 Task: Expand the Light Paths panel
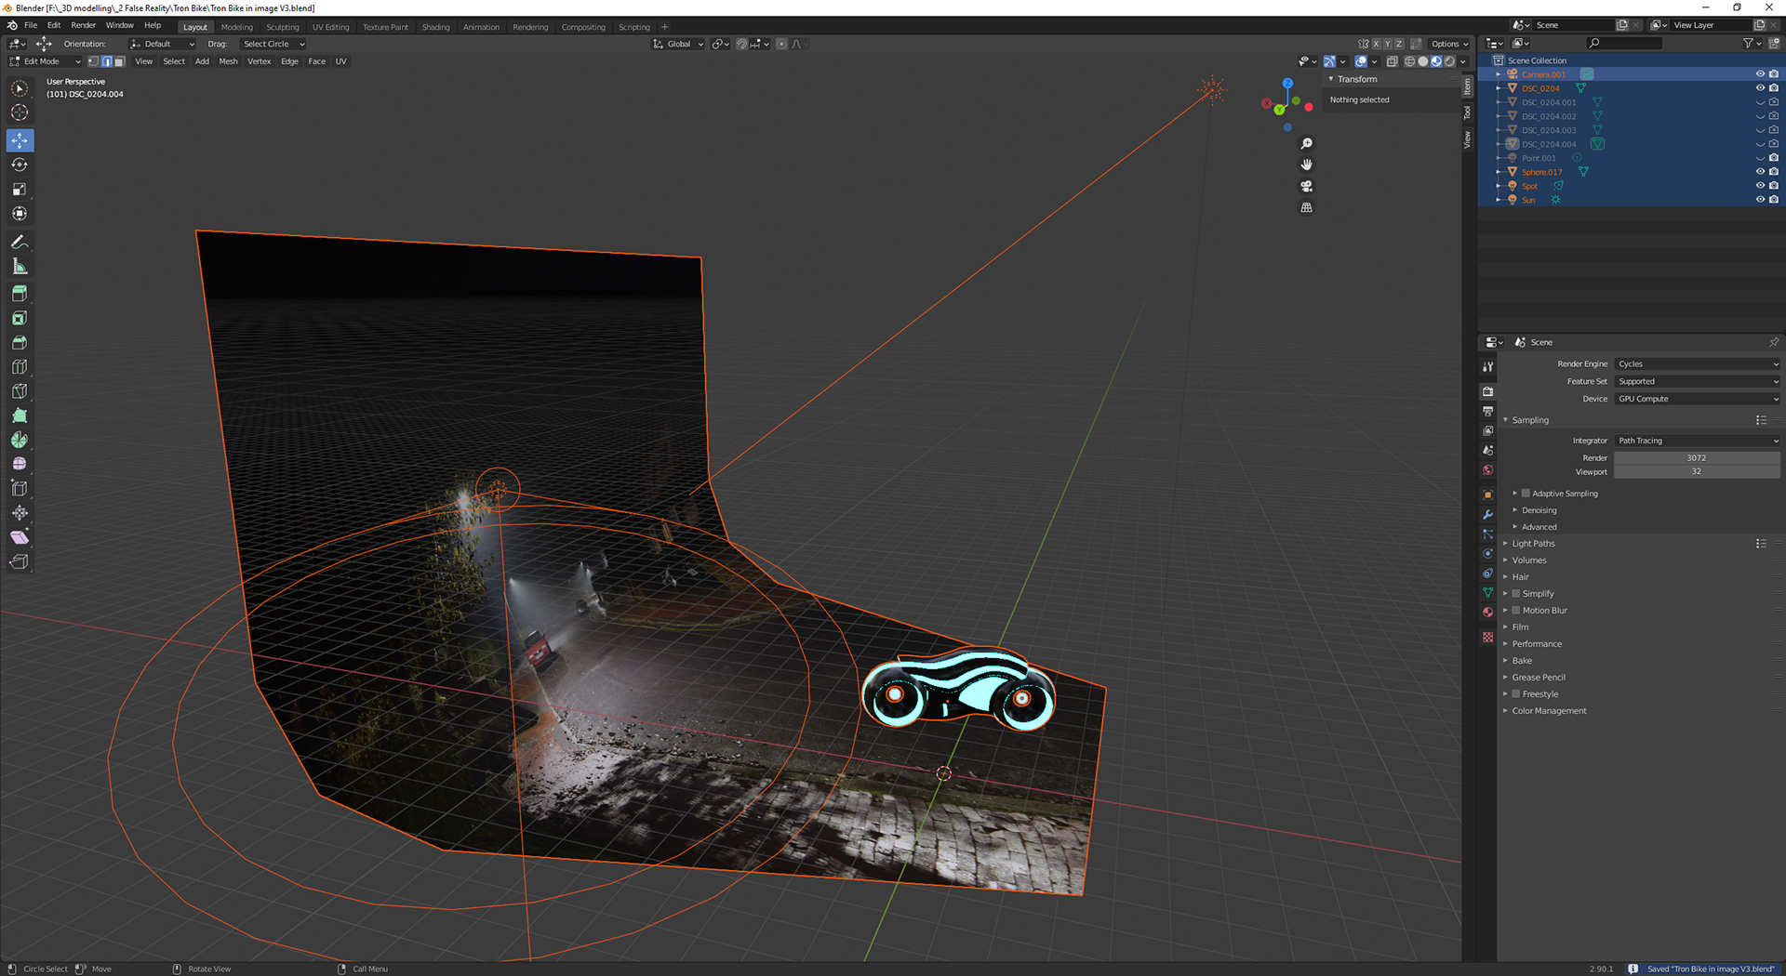(1533, 544)
